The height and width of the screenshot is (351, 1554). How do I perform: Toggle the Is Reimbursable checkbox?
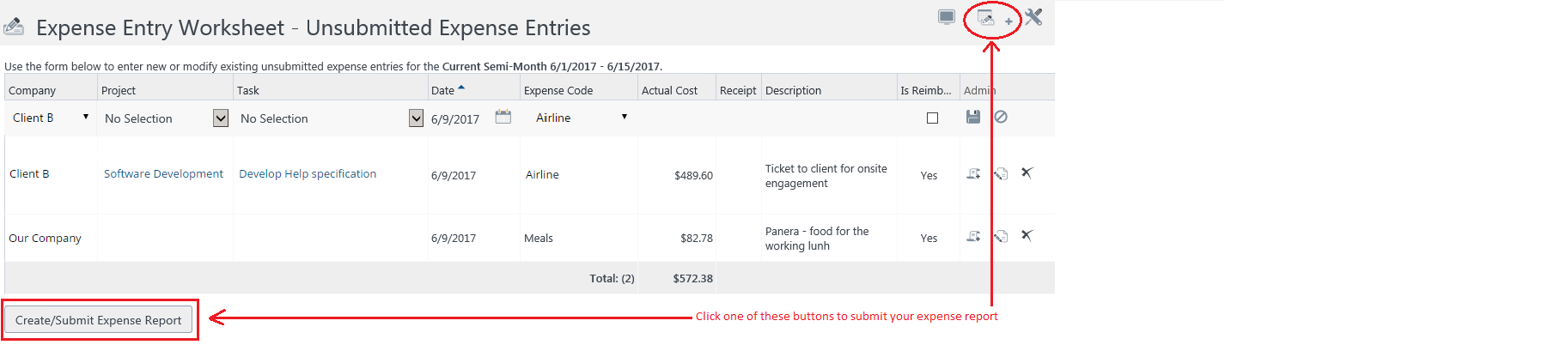click(x=932, y=118)
